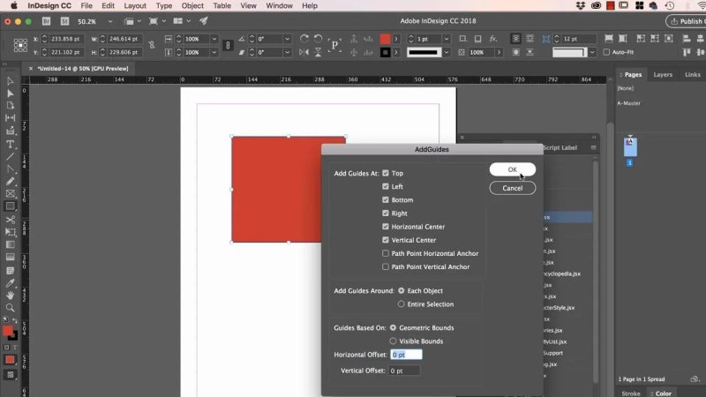Click the Horizontal Offset input field
The width and height of the screenshot is (706, 397).
[x=406, y=355]
